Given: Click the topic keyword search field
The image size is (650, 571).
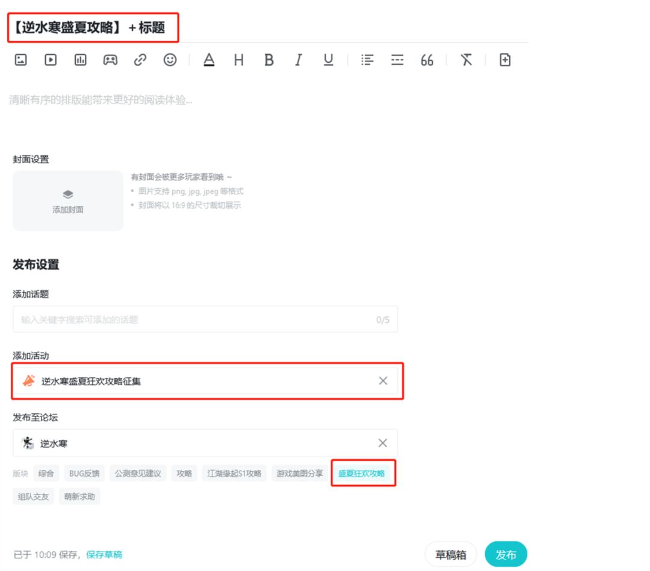Looking at the screenshot, I should point(205,319).
